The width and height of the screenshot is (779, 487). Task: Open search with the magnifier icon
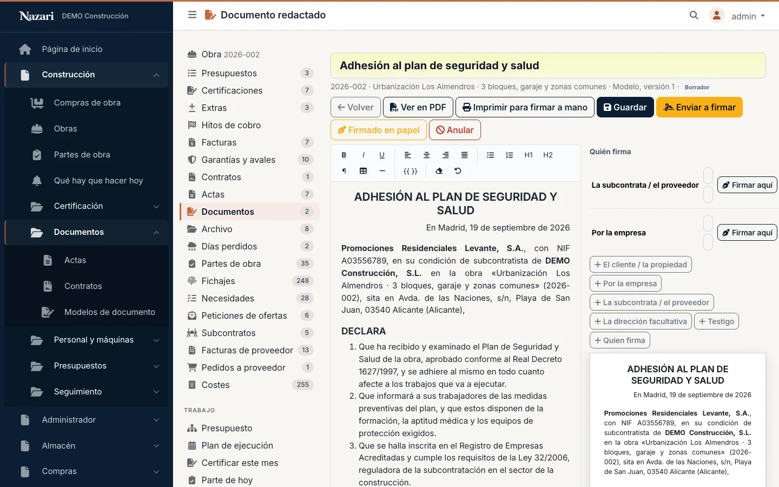[694, 16]
